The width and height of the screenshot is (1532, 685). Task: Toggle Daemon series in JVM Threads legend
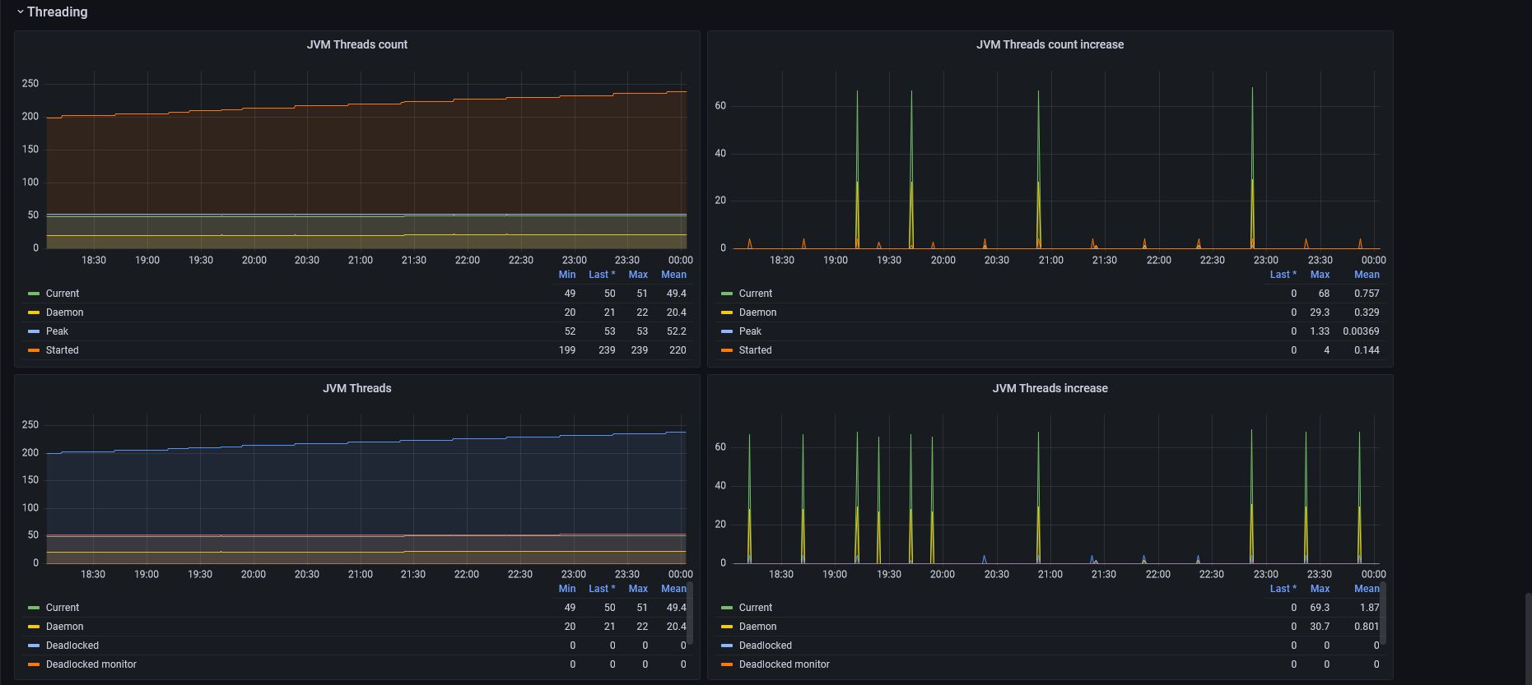coord(64,627)
